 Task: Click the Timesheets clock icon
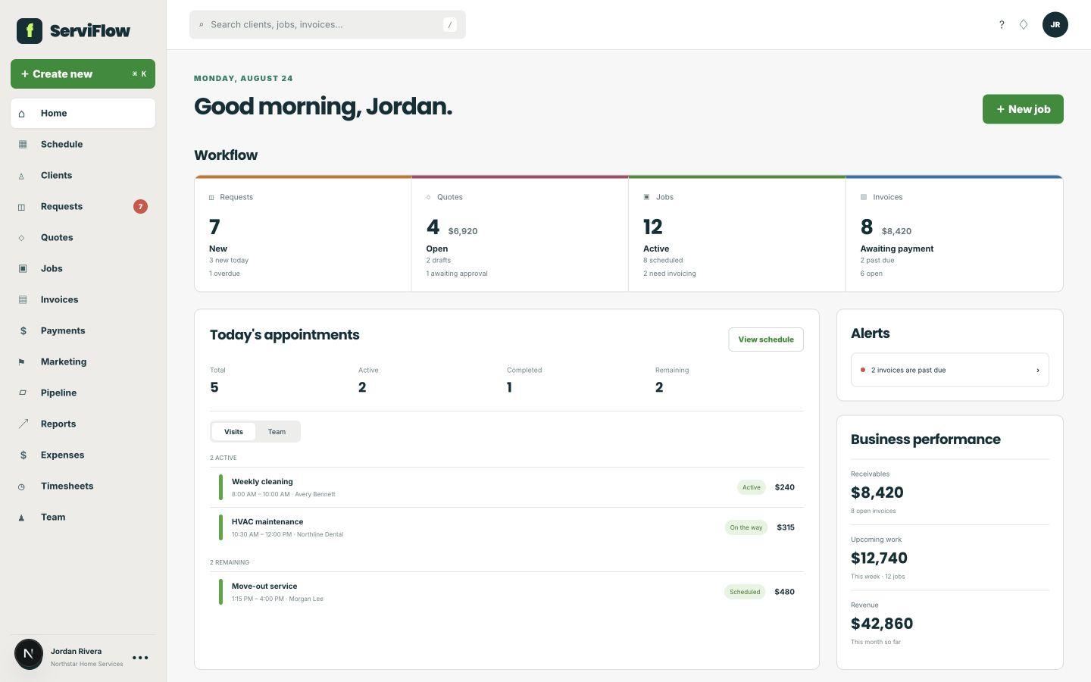pyautogui.click(x=22, y=486)
